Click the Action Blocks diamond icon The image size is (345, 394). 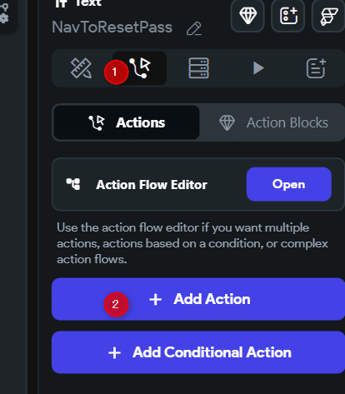(x=227, y=122)
